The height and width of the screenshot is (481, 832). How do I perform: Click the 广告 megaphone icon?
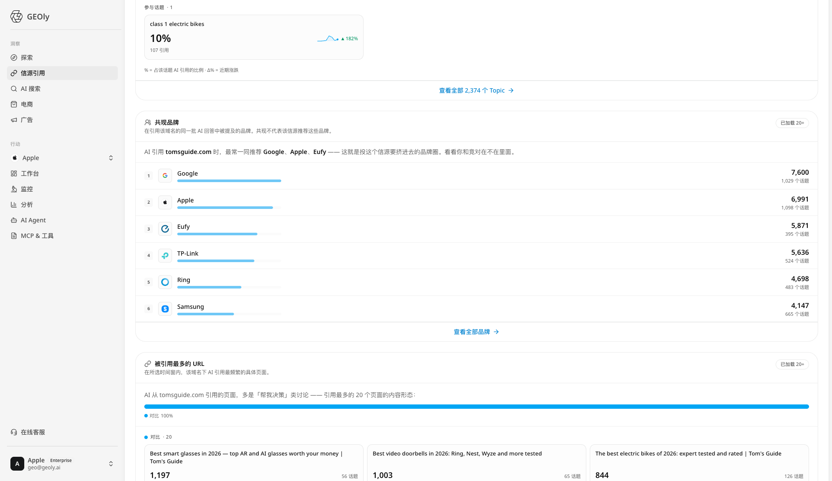14,120
